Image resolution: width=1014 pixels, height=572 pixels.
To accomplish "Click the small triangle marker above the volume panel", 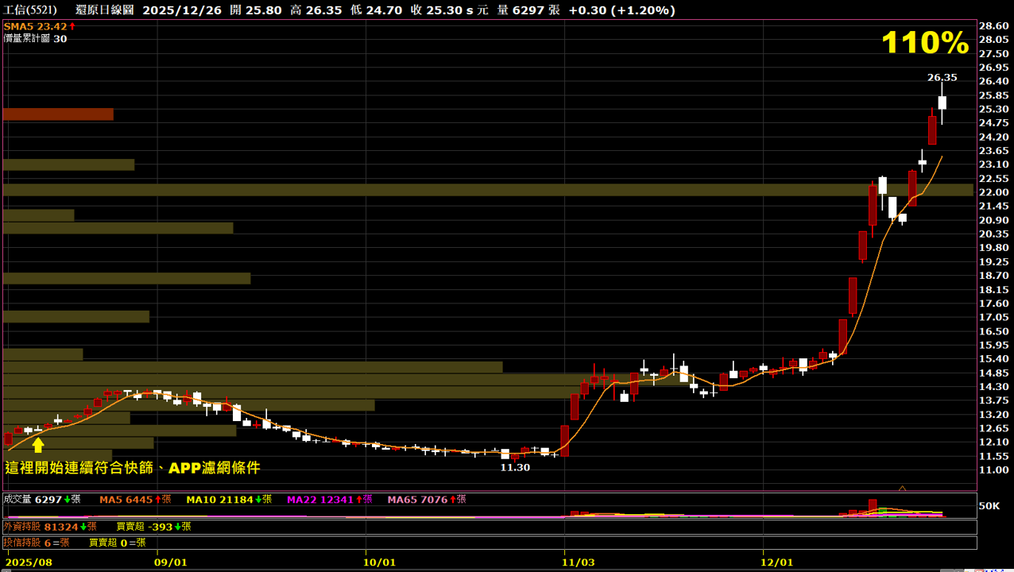I will [902, 488].
